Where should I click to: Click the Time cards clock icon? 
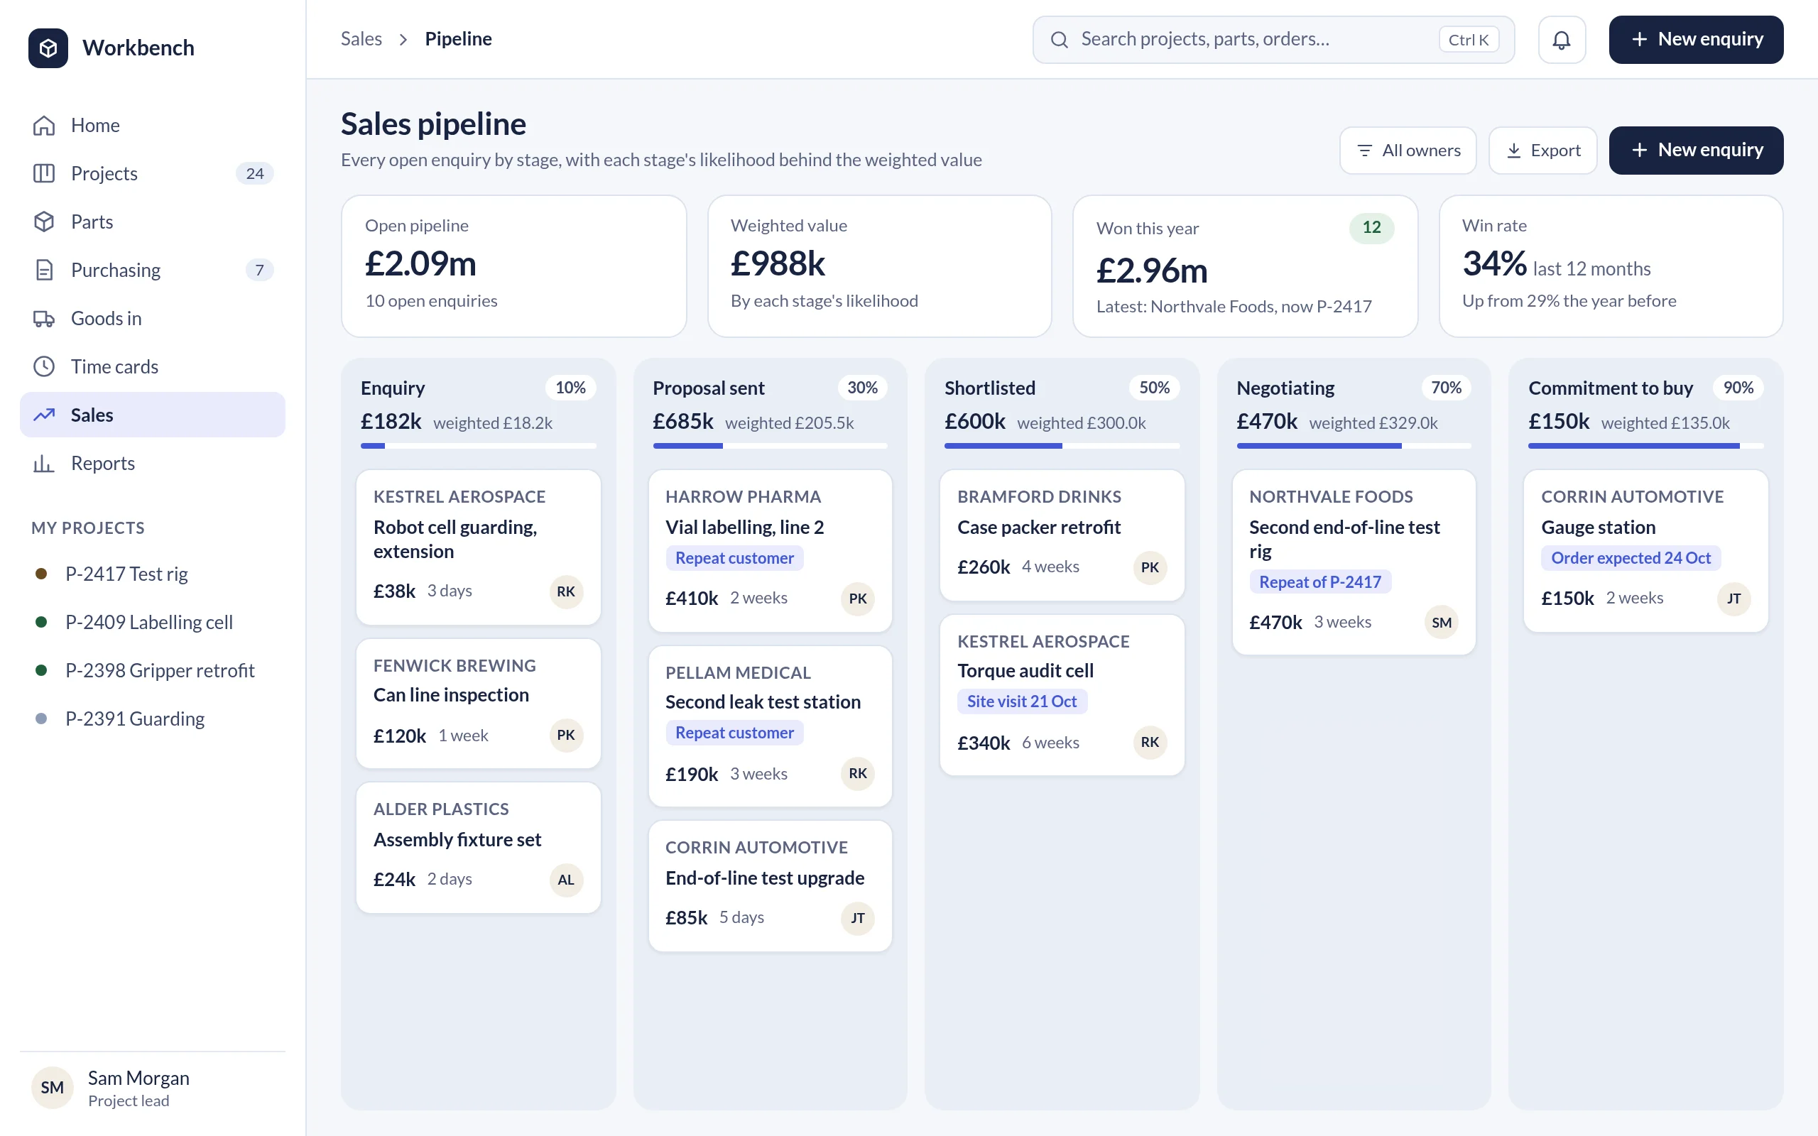tap(44, 366)
